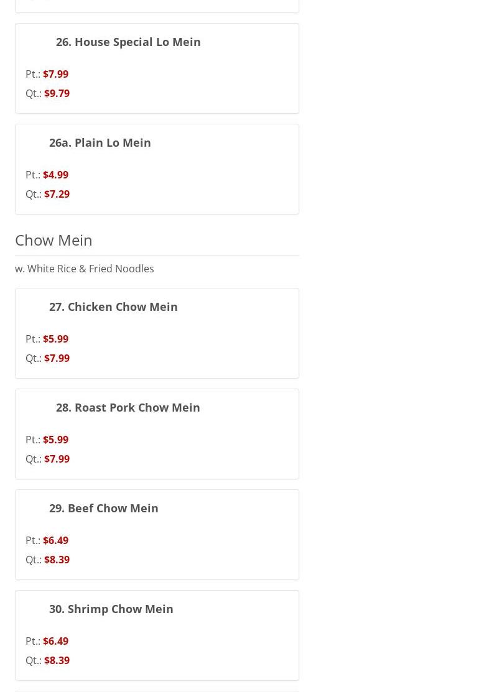This screenshot has height=692, width=479.
Task: Select the $7.99 pint House Special Lo Mein
Action: click(55, 74)
